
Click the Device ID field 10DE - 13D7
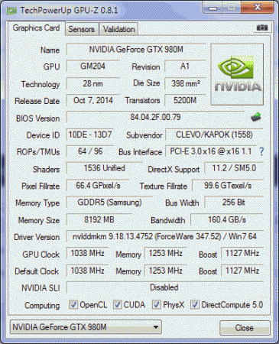click(90, 135)
